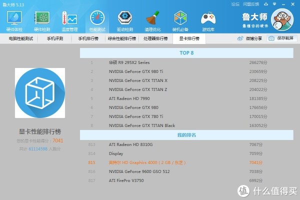Select row ATI Radeon HD 7990
The height and width of the screenshot is (200, 300).
click(x=186, y=98)
